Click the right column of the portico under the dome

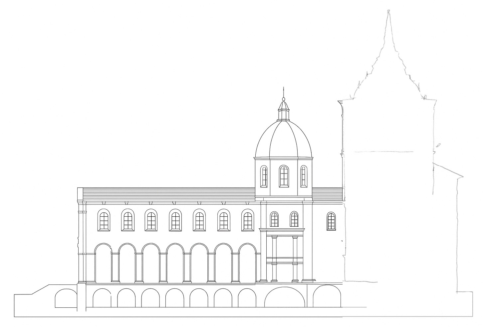click(295, 258)
